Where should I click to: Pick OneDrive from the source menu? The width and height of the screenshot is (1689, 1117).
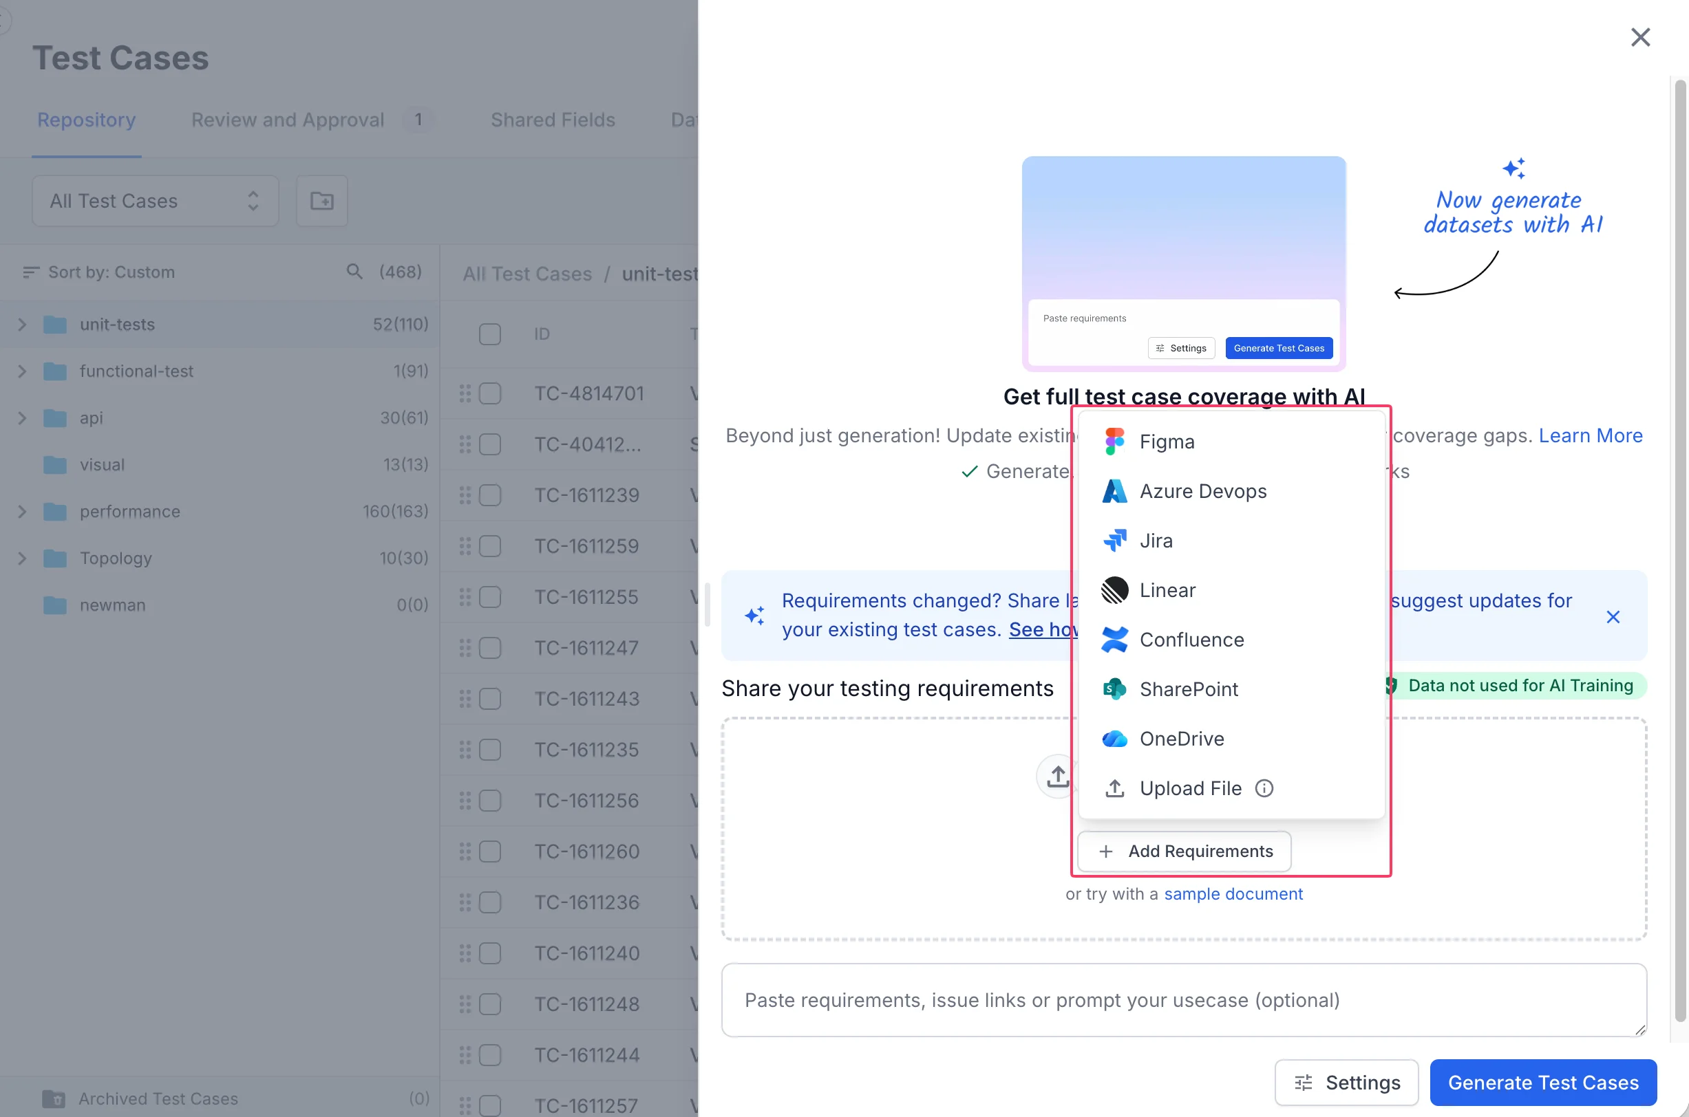pyautogui.click(x=1231, y=739)
